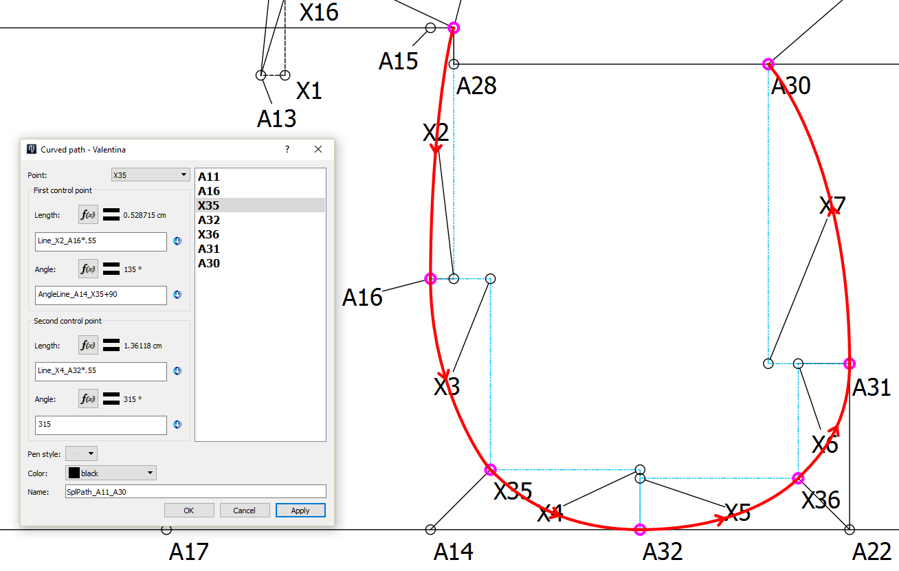
Task: Click the black color swatch
Action: coord(74,473)
